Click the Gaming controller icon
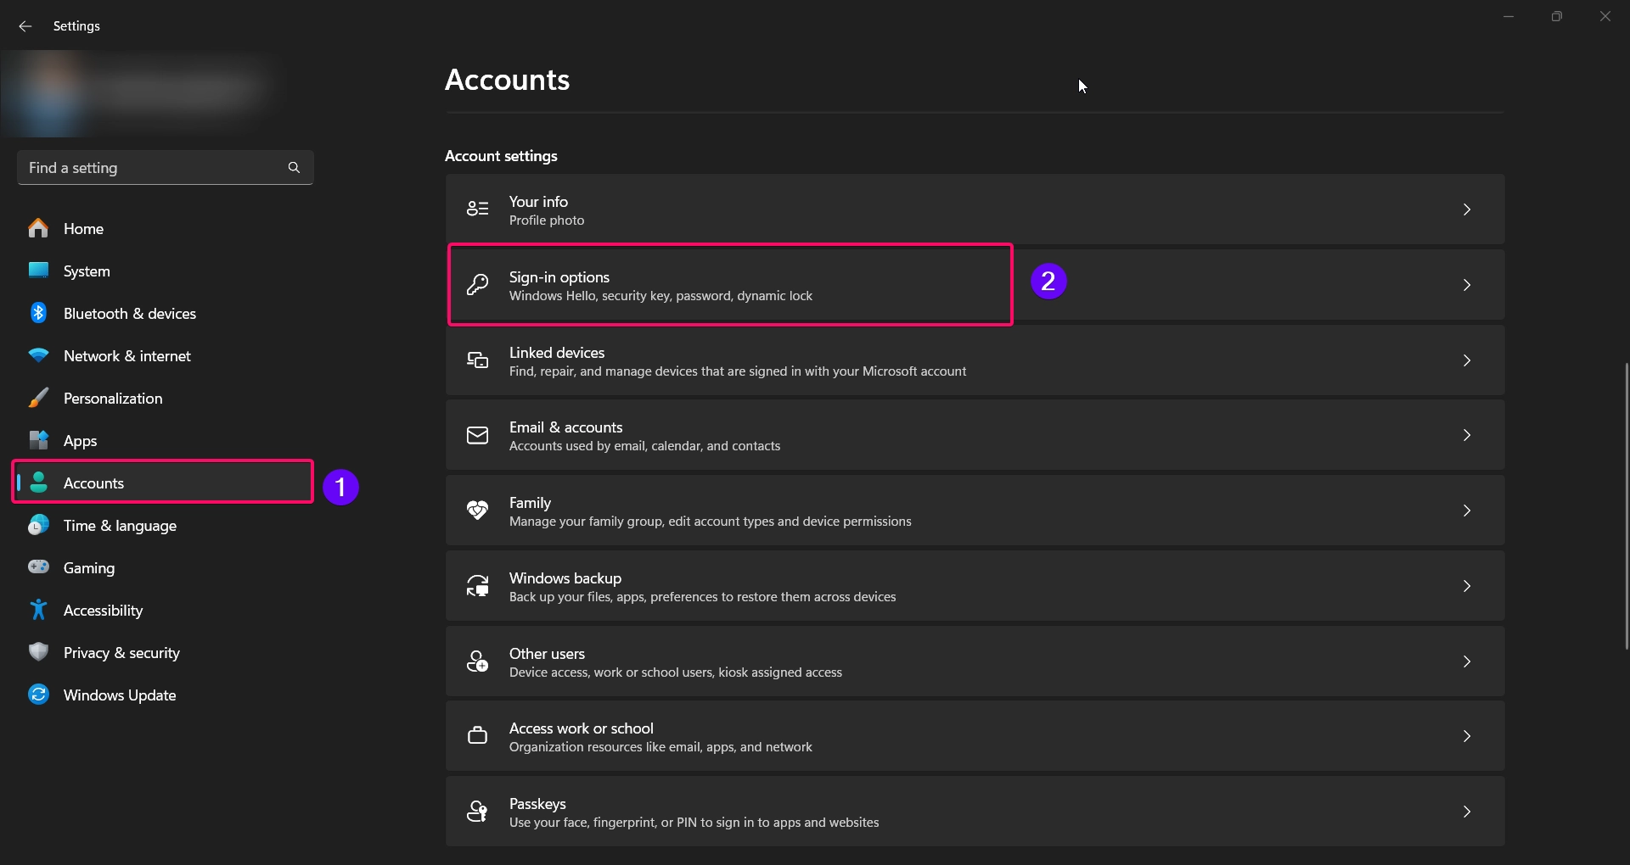Image resolution: width=1630 pixels, height=865 pixels. tap(38, 566)
